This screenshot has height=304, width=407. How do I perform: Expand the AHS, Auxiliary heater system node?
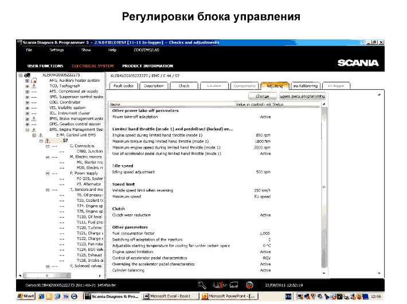coord(27,81)
